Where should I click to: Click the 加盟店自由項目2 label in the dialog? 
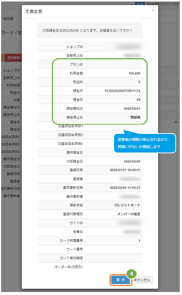[70, 135]
